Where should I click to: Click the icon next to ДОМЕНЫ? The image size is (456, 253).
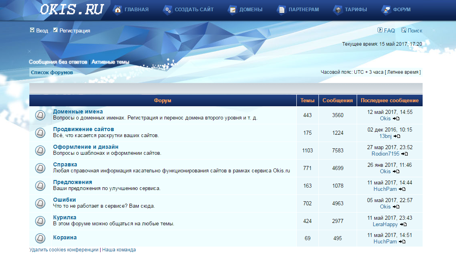pyautogui.click(x=233, y=10)
